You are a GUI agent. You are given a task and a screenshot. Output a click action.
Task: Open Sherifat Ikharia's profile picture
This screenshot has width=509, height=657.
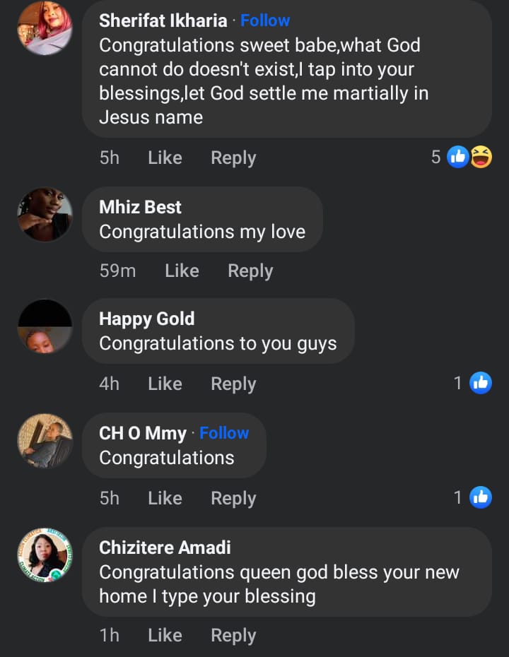coord(45,28)
